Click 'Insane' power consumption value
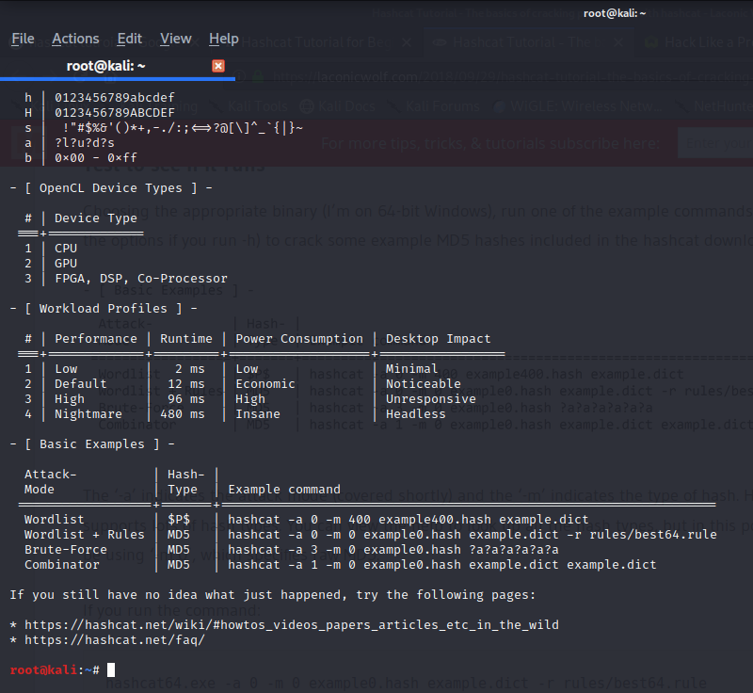The width and height of the screenshot is (753, 693). [x=257, y=414]
